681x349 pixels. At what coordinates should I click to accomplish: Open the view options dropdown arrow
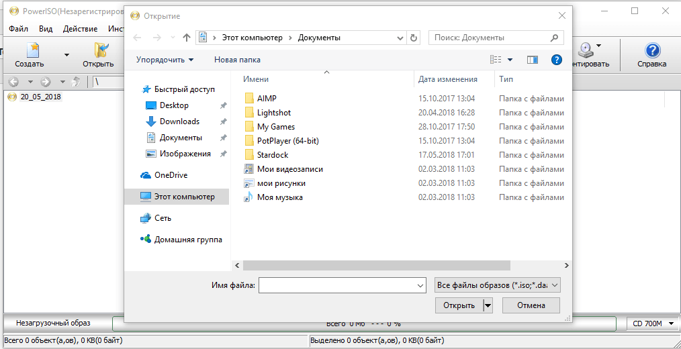pos(510,60)
